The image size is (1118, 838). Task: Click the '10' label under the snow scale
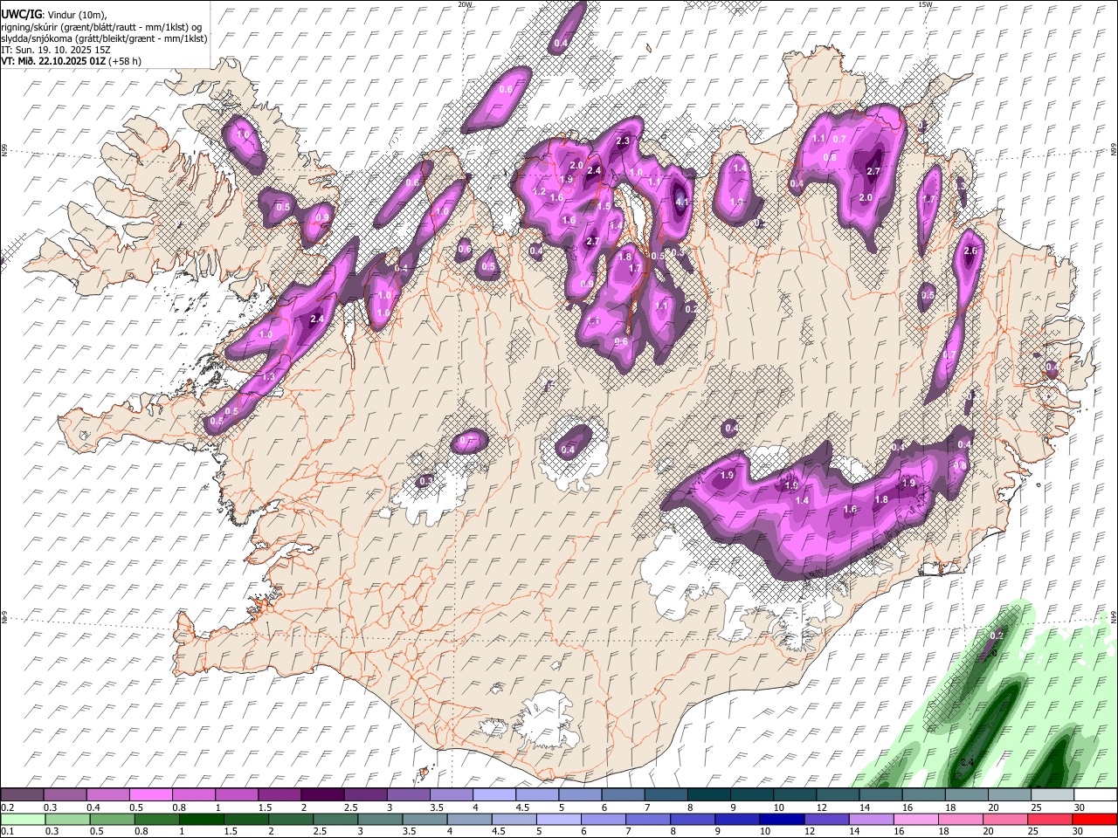tap(779, 807)
